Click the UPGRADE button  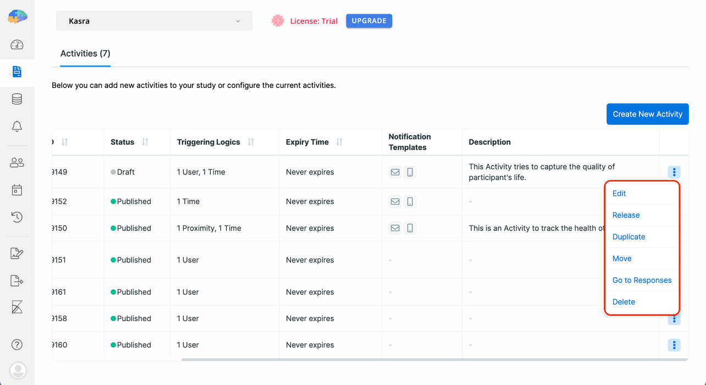(369, 20)
